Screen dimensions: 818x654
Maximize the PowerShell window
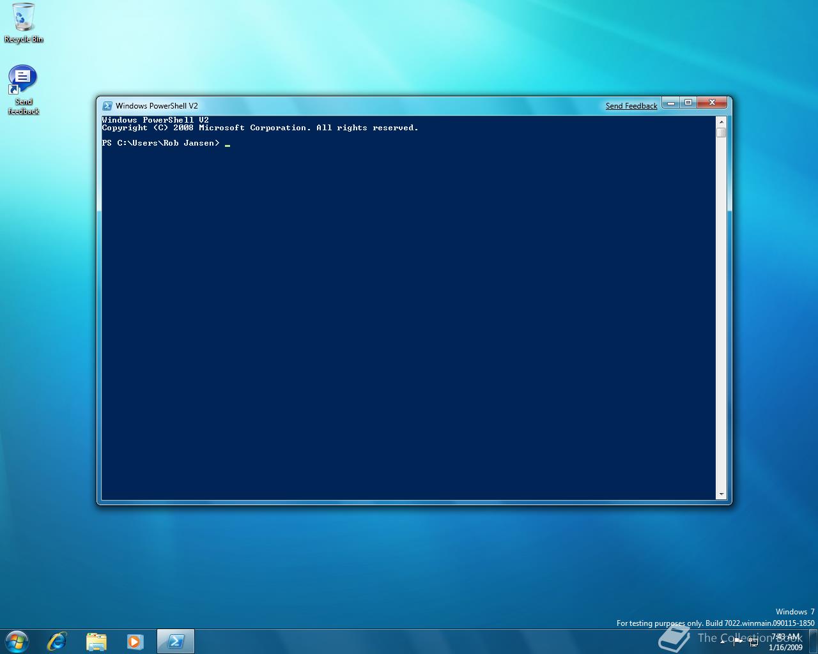point(688,103)
